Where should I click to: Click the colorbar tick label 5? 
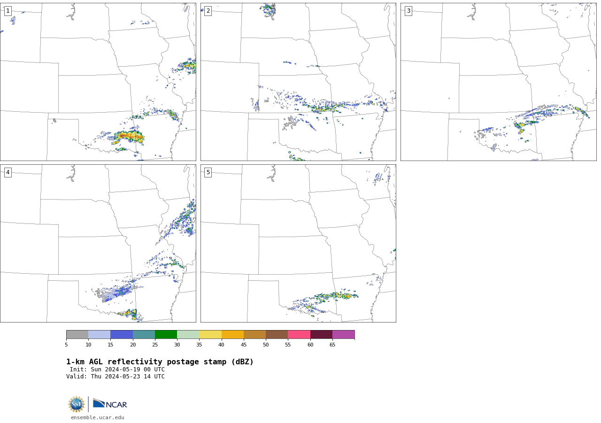(66, 345)
